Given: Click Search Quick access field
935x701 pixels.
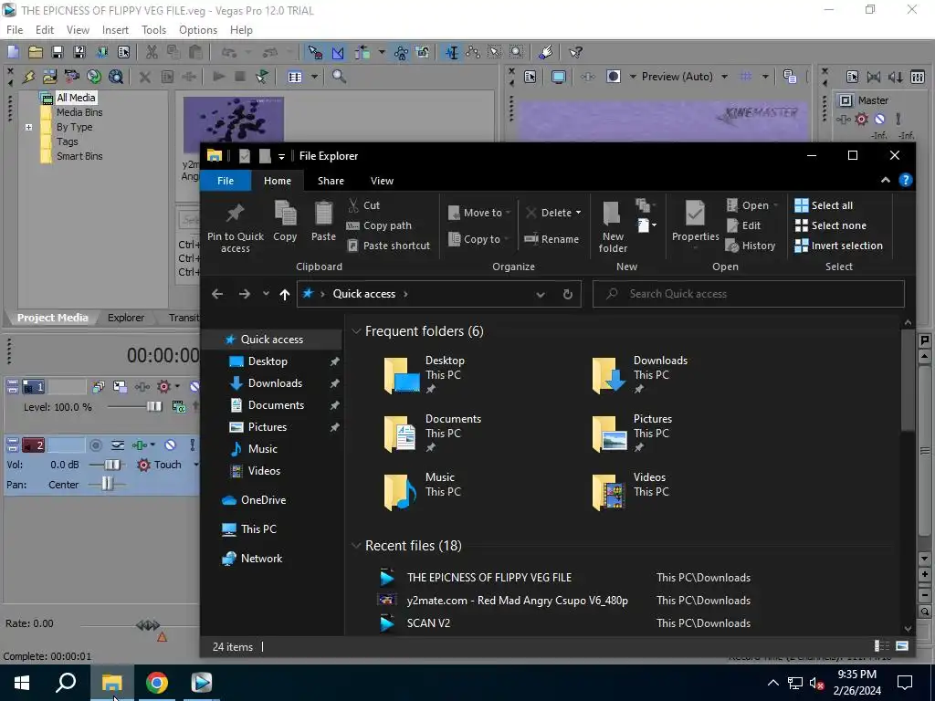Looking at the screenshot, I should click(x=749, y=294).
